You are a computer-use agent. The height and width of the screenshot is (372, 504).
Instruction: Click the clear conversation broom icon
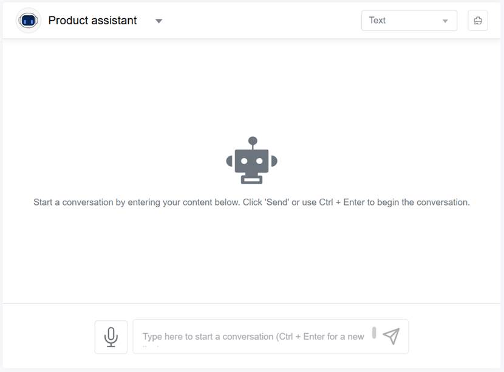tap(478, 21)
